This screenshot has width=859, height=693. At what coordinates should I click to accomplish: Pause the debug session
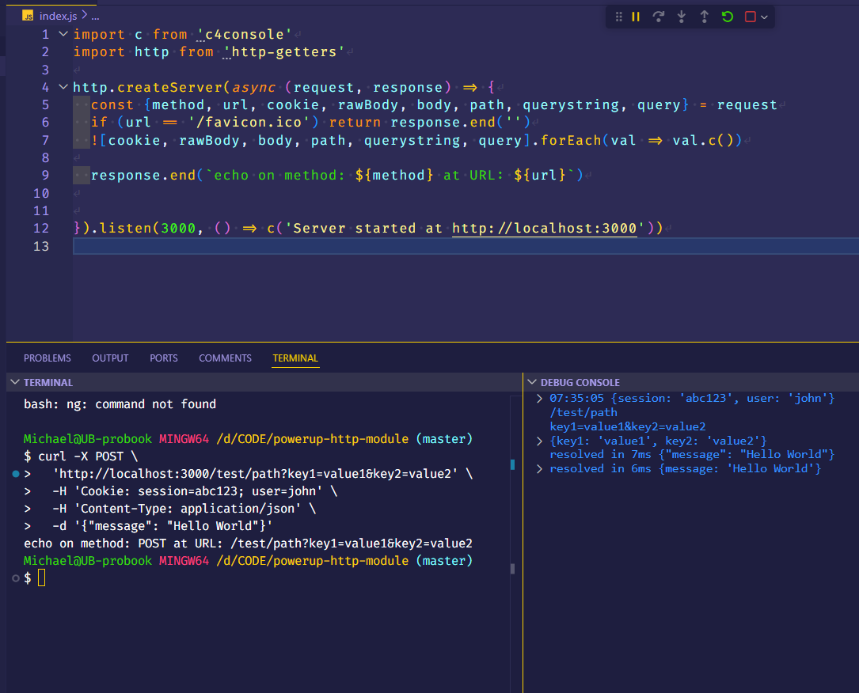point(636,17)
